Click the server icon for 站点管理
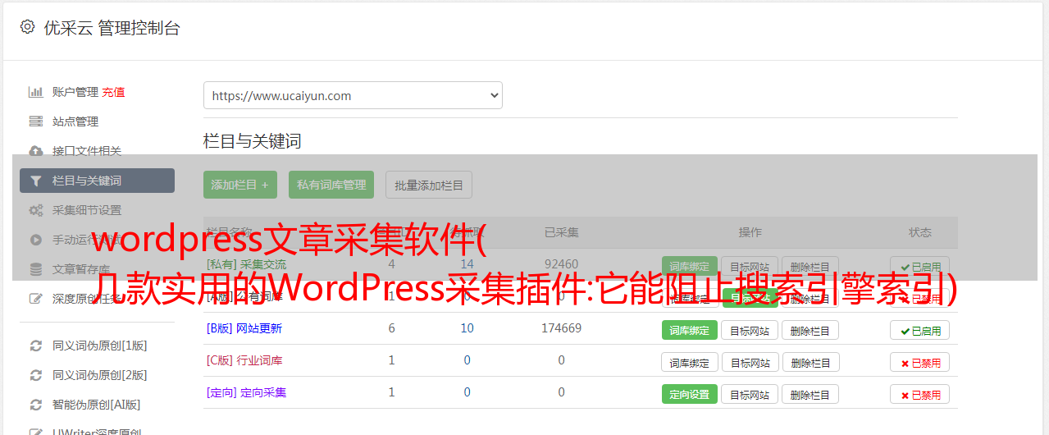Screen dimensions: 1049x435 click(x=35, y=121)
